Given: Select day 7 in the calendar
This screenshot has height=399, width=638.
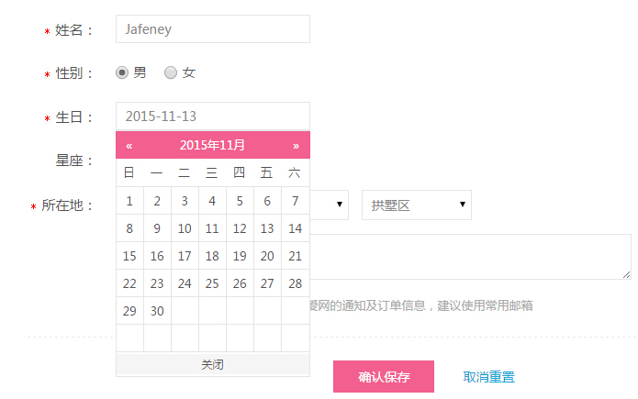Looking at the screenshot, I should click(296, 201).
